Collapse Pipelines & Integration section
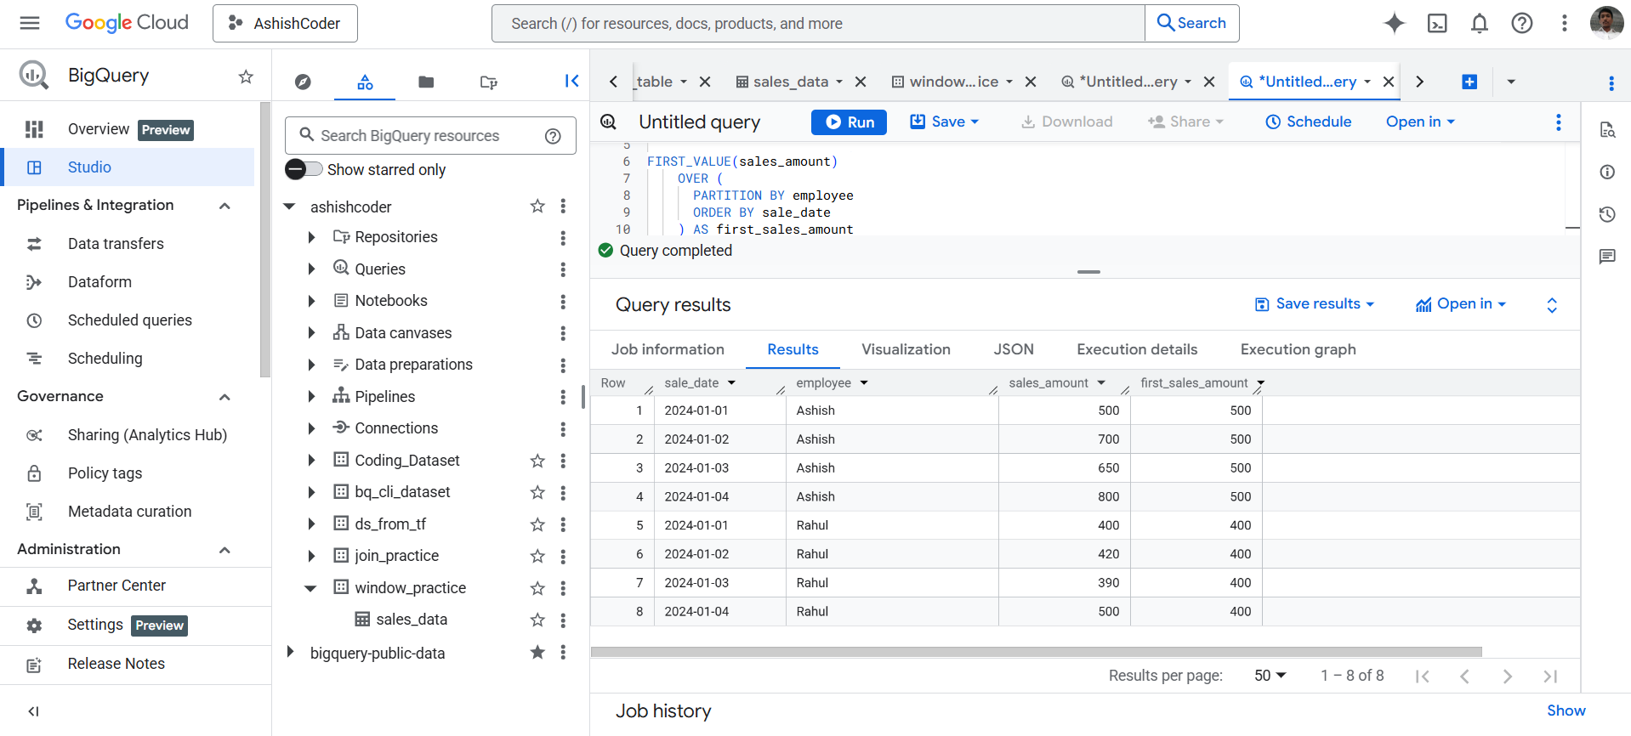1631x736 pixels. point(224,206)
